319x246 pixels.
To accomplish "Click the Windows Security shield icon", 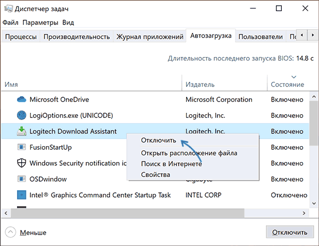I will pyautogui.click(x=21, y=163).
